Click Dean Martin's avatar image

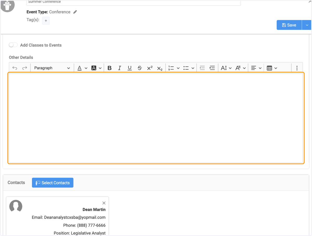tap(16, 206)
